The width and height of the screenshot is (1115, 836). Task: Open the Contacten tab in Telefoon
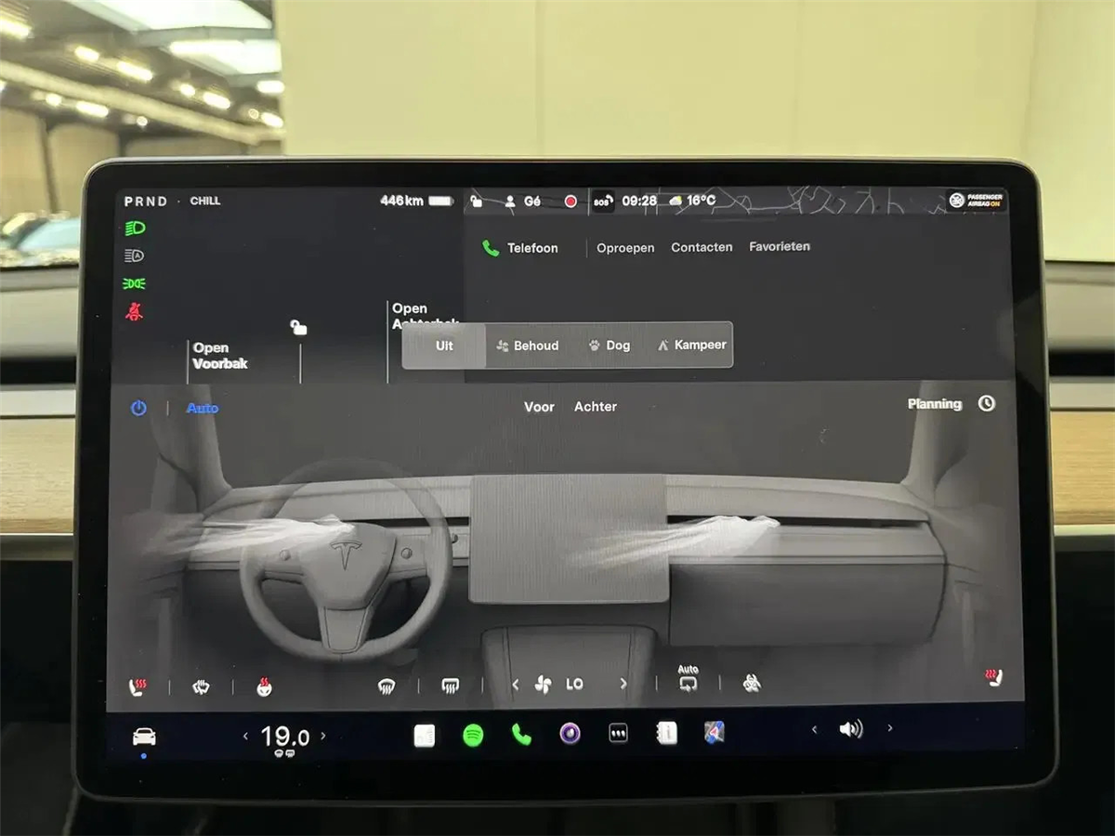(x=702, y=248)
